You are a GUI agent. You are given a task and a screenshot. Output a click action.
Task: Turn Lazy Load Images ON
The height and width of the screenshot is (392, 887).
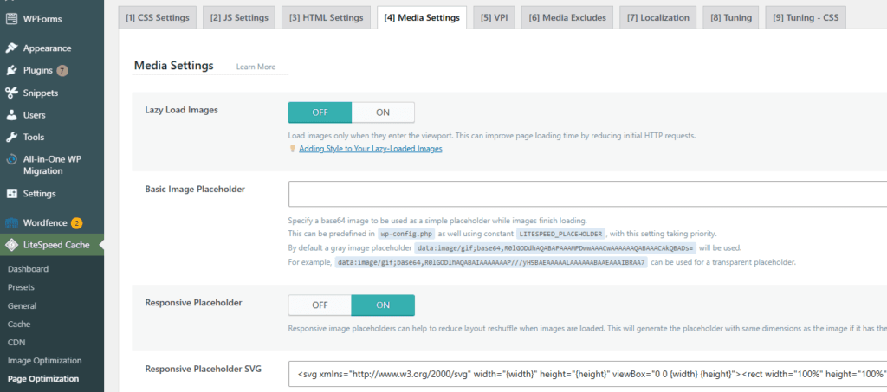(383, 112)
